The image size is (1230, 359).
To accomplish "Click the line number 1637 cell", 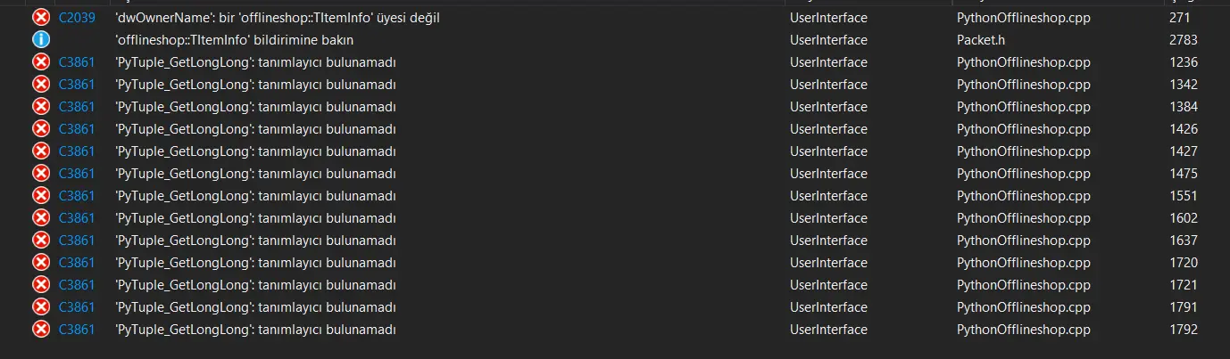I will 1183,241.
